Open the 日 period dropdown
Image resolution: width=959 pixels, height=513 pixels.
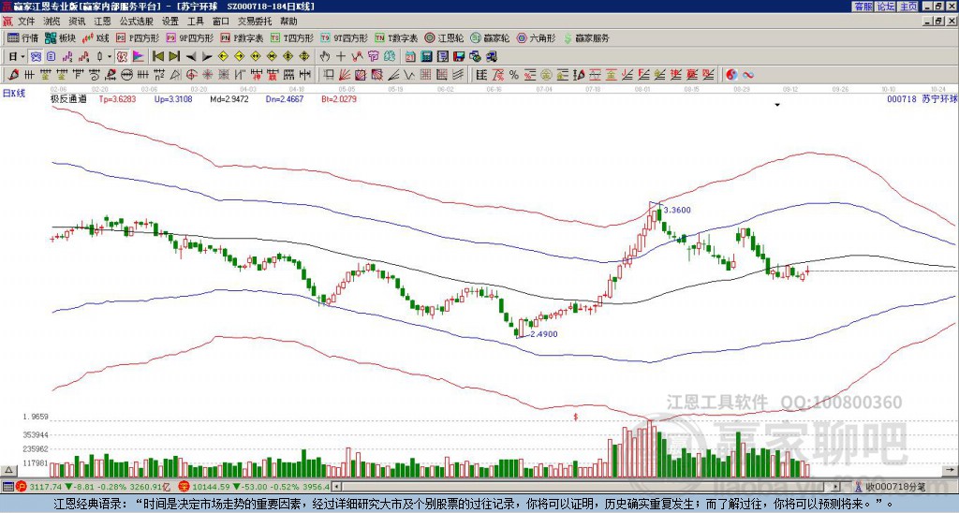17,56
